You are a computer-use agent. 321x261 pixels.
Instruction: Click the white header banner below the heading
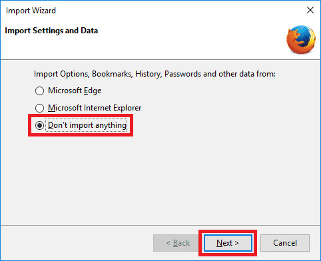(142, 48)
